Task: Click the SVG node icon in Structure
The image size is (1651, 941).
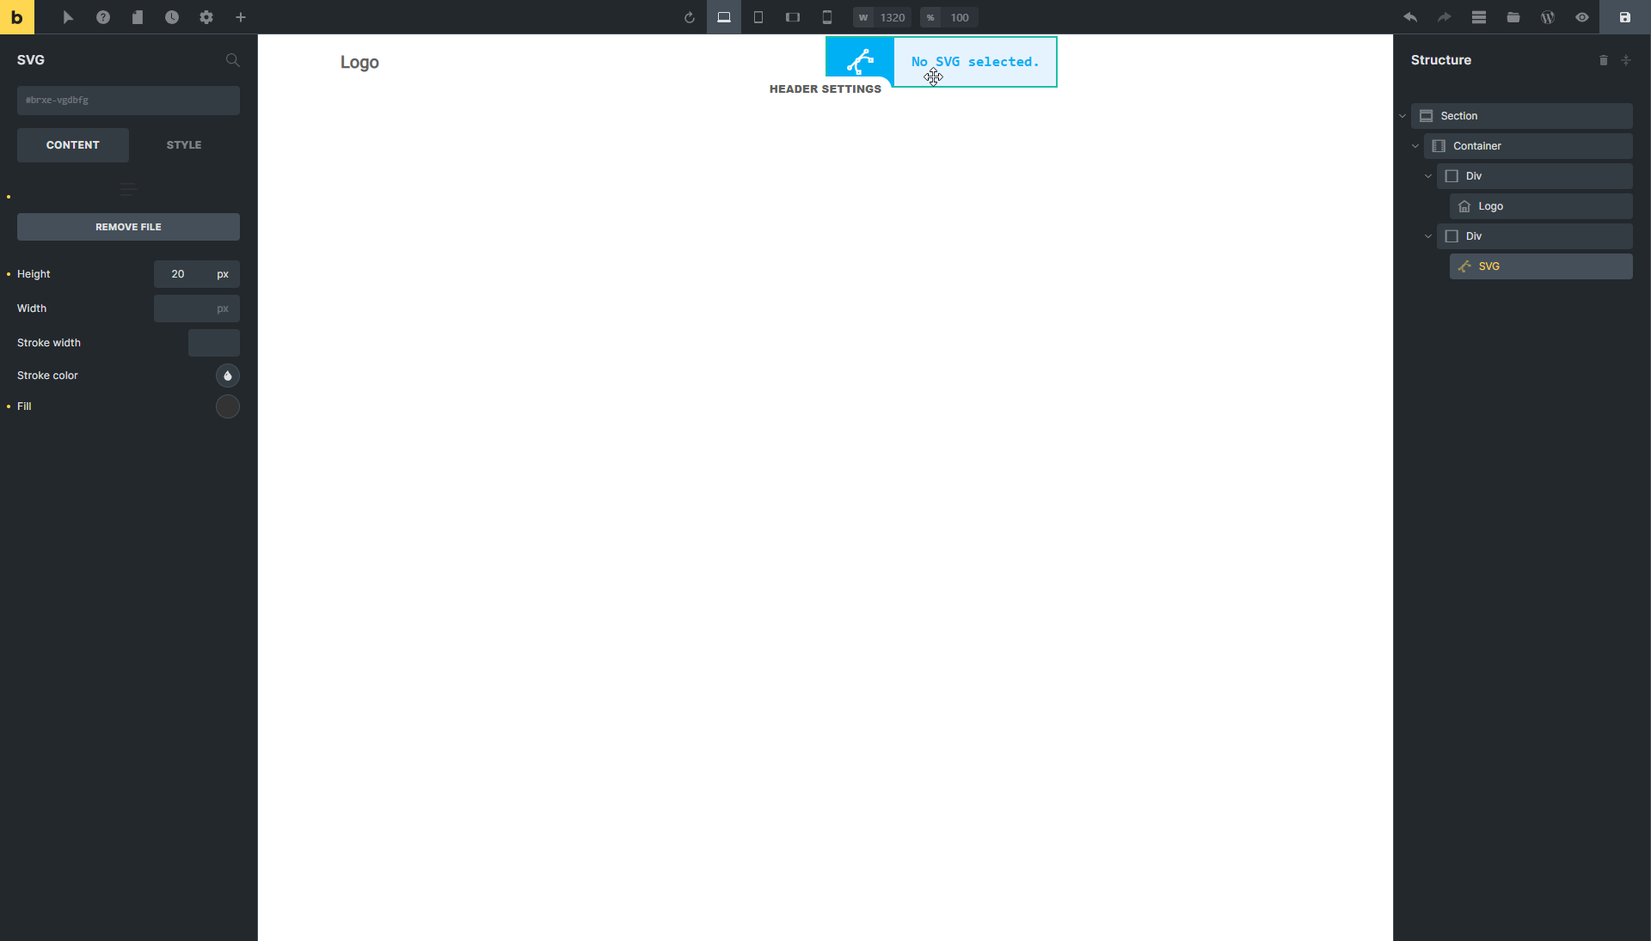Action: (1464, 266)
